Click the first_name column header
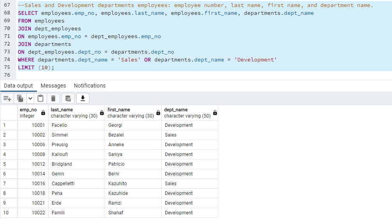 pos(133,113)
